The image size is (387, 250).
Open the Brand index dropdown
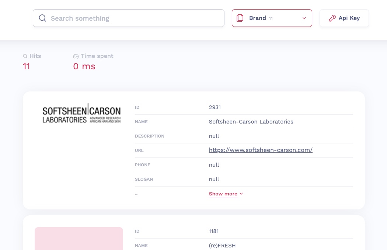tap(272, 18)
